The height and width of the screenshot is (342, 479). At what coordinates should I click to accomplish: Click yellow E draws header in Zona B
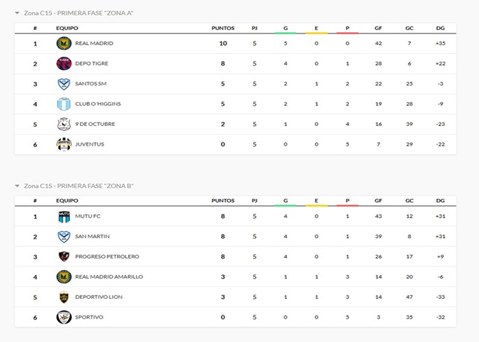click(316, 200)
